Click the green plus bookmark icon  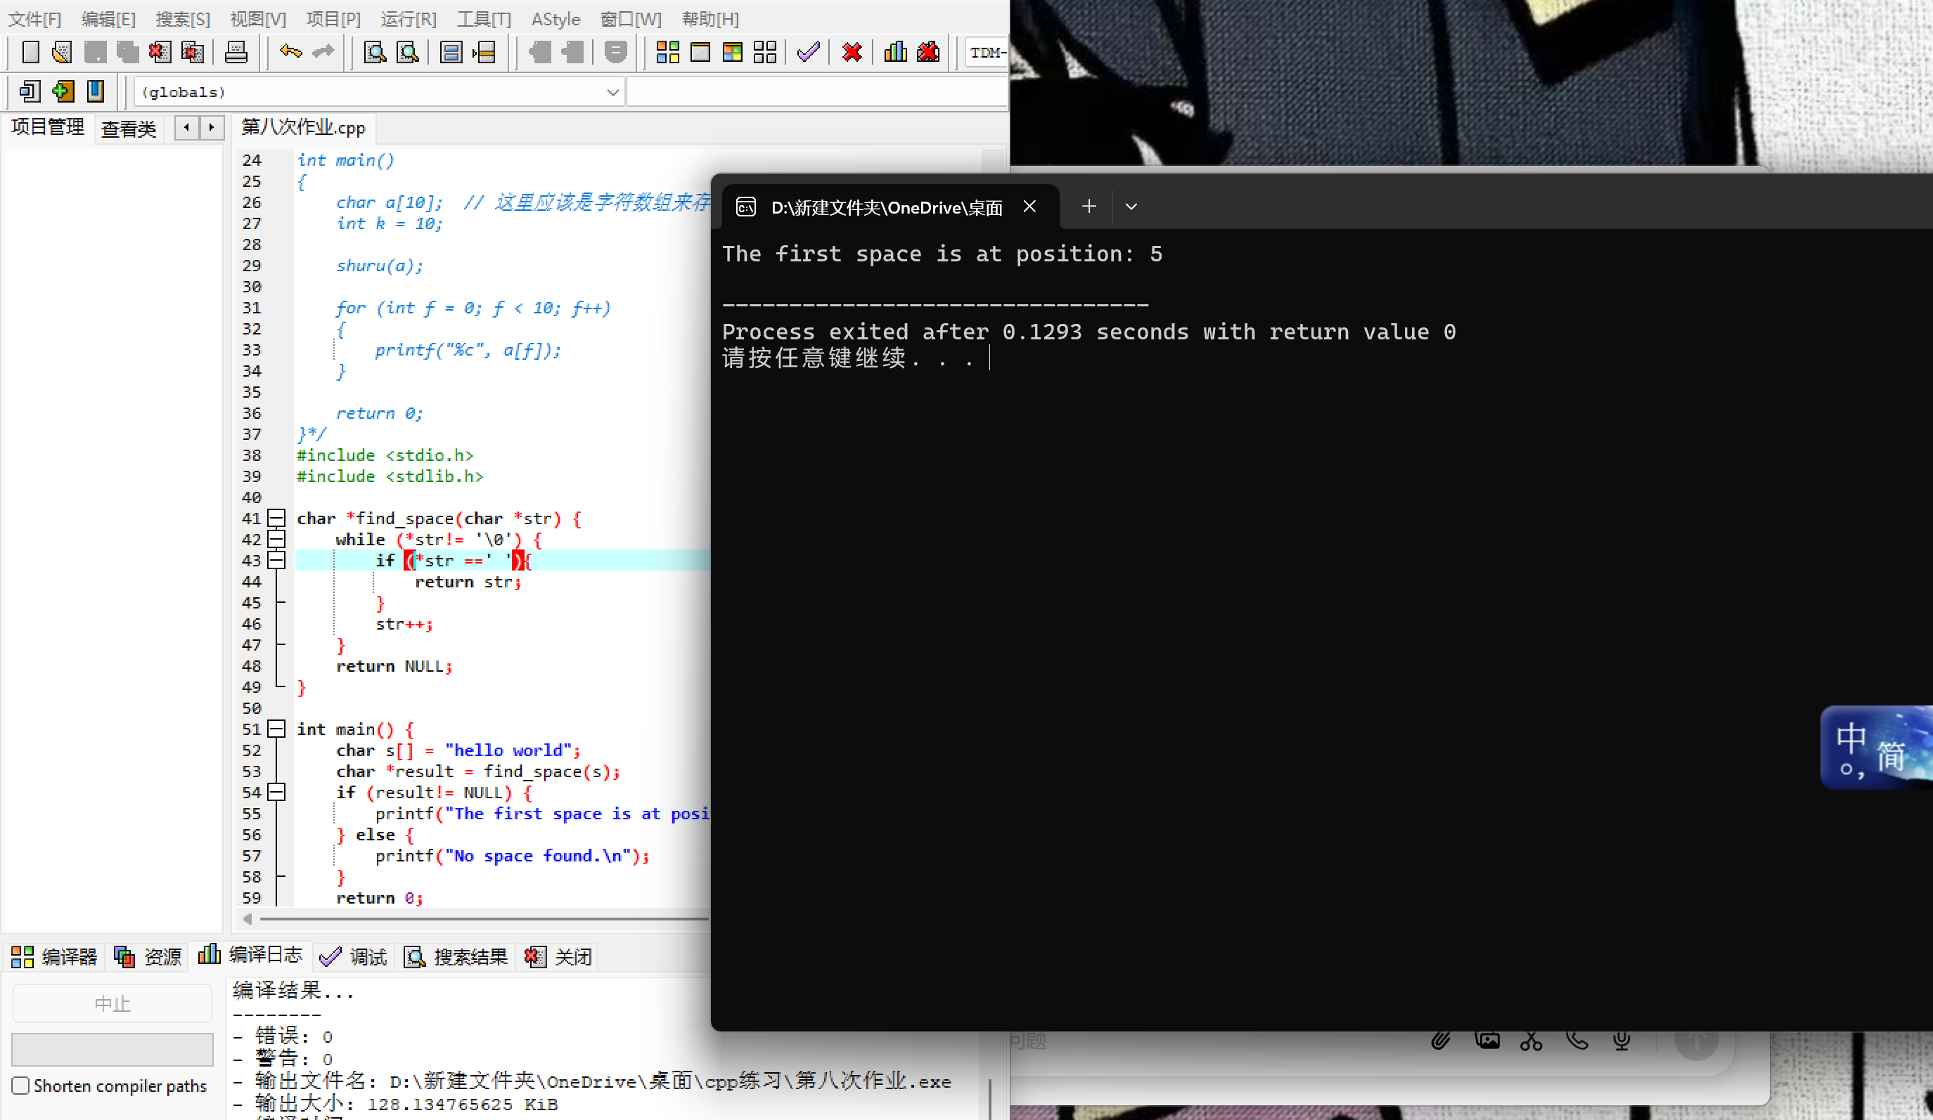[x=62, y=91]
